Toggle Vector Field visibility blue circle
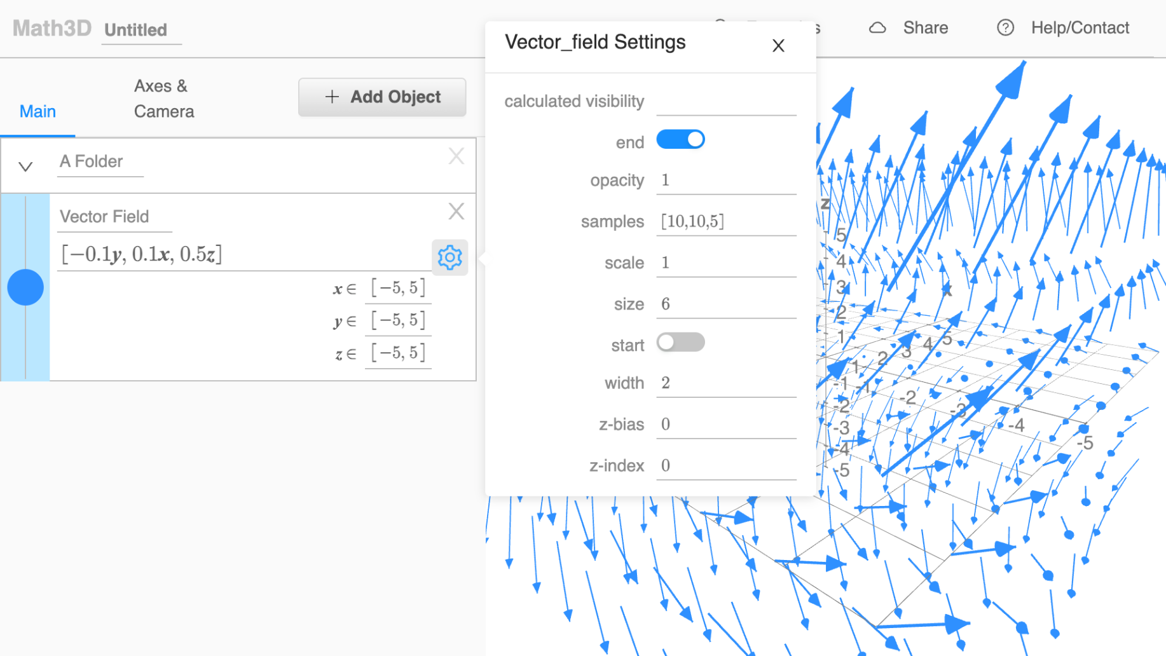 tap(25, 287)
